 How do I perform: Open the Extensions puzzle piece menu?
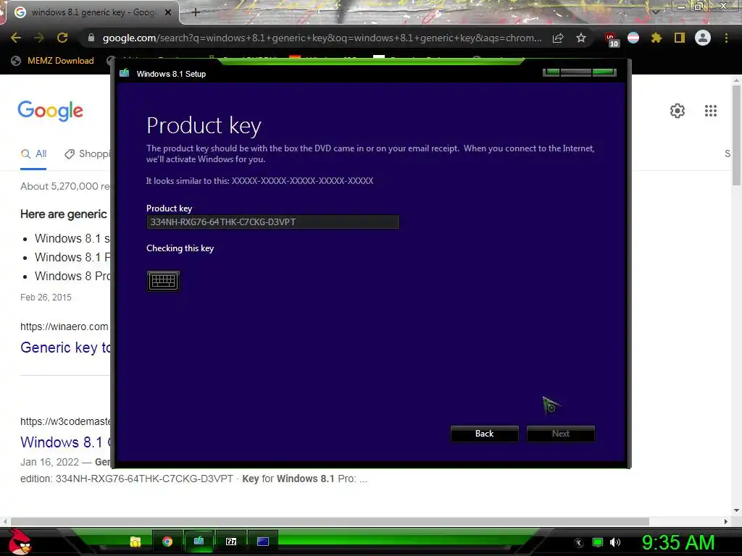(x=656, y=38)
